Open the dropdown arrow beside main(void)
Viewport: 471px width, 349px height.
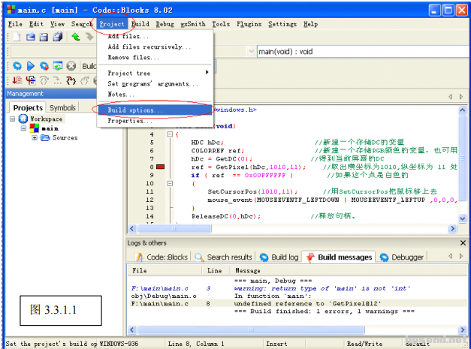(251, 52)
